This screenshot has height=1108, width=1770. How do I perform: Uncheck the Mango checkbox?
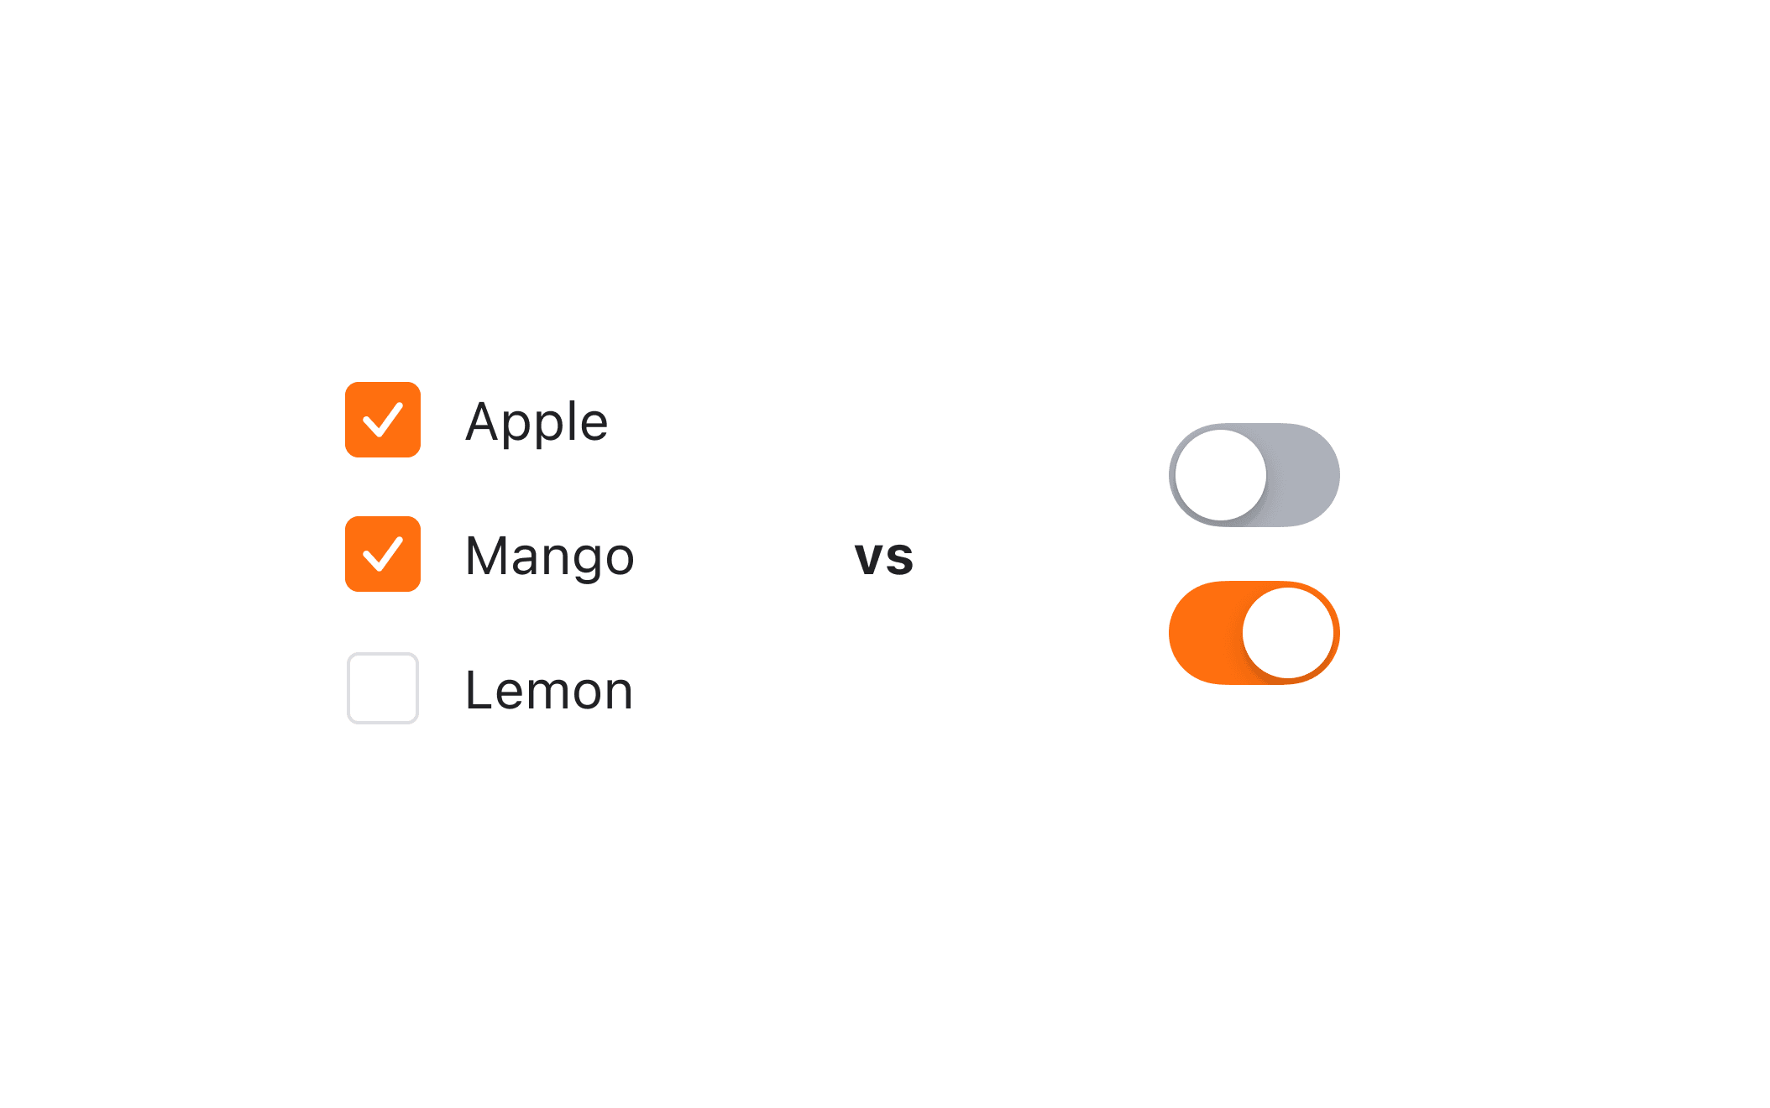(x=383, y=554)
